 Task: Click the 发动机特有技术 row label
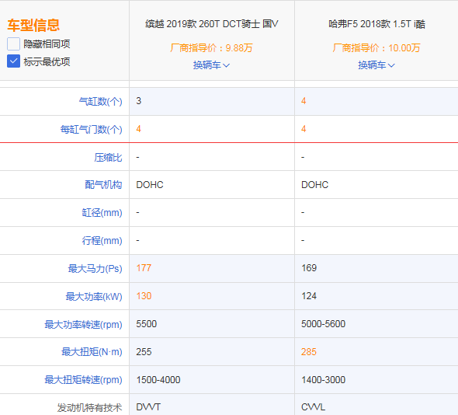point(89,407)
